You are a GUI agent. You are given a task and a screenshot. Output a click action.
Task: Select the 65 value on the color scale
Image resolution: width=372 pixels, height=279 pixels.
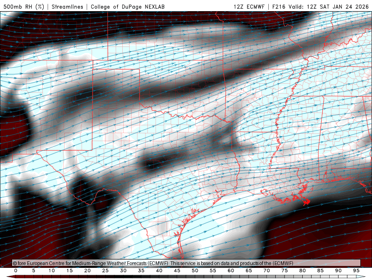(x=249, y=271)
